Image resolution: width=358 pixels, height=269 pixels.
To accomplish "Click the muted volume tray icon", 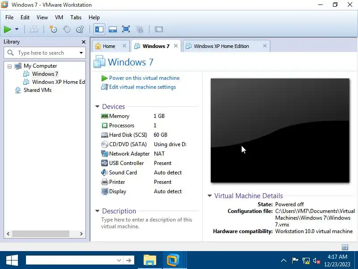I will click(316, 260).
